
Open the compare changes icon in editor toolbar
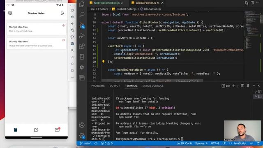246,3
